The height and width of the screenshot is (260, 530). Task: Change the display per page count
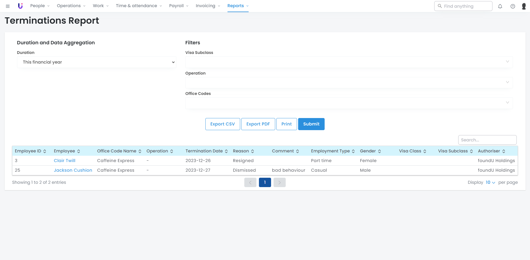490,182
